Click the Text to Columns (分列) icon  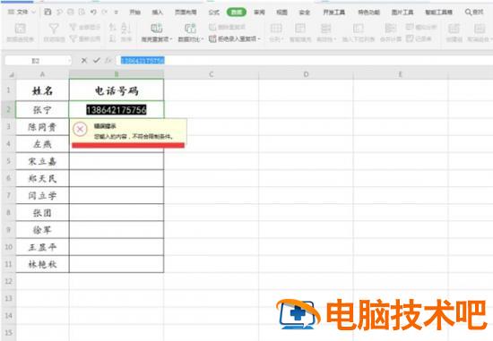coord(276,29)
